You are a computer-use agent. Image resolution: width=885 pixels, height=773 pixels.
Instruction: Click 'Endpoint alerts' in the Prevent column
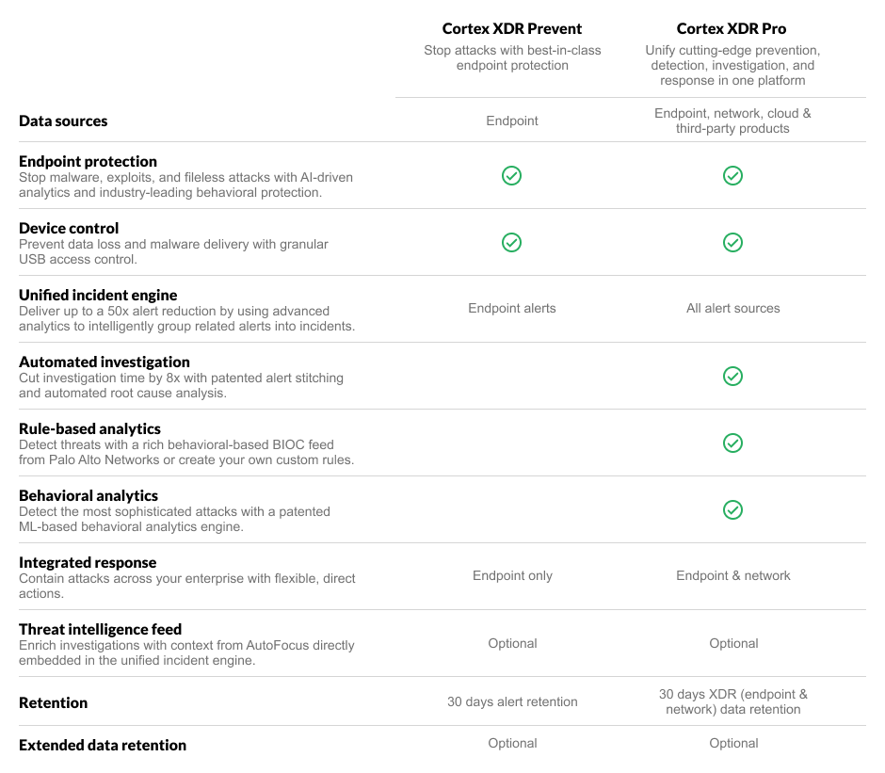[512, 308]
